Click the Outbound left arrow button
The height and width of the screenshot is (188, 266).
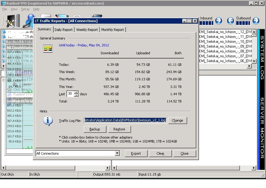click(231, 21)
